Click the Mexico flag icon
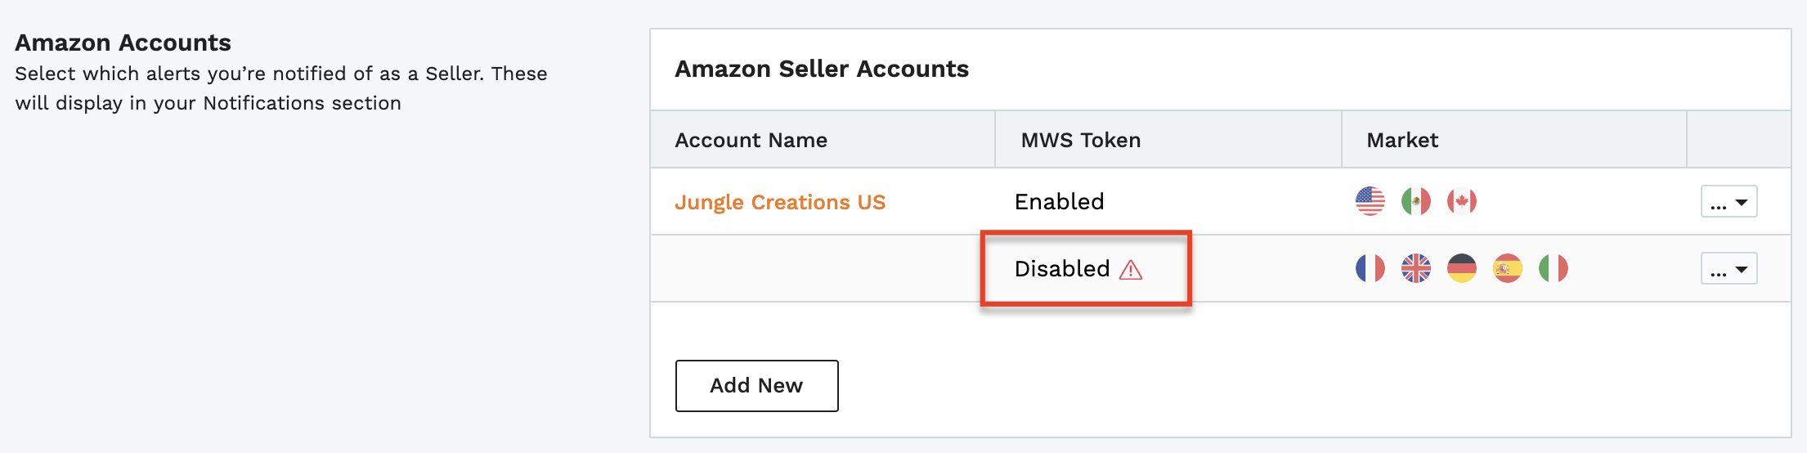This screenshot has width=1807, height=453. [x=1416, y=201]
